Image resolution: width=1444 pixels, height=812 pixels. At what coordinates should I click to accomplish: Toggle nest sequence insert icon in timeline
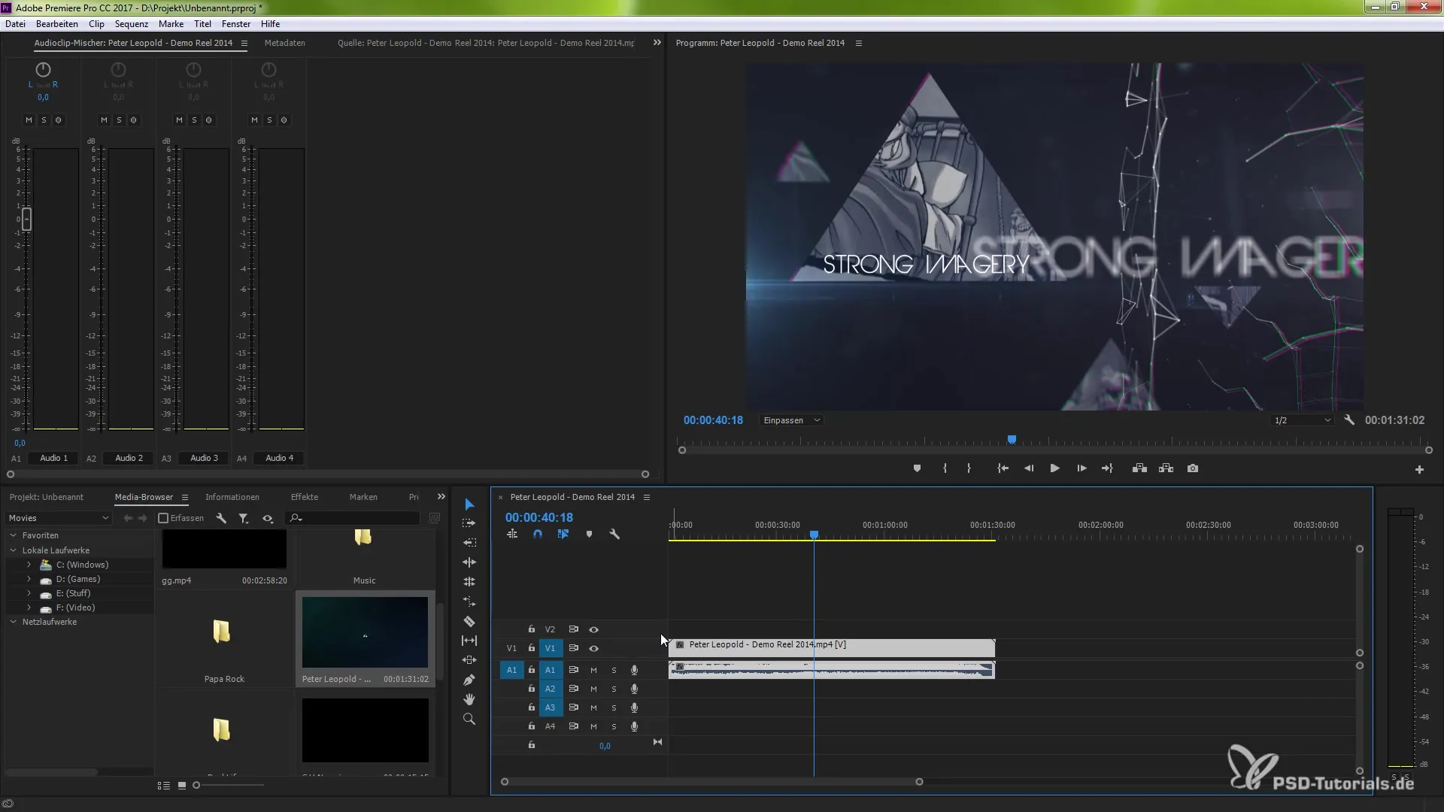tap(512, 534)
